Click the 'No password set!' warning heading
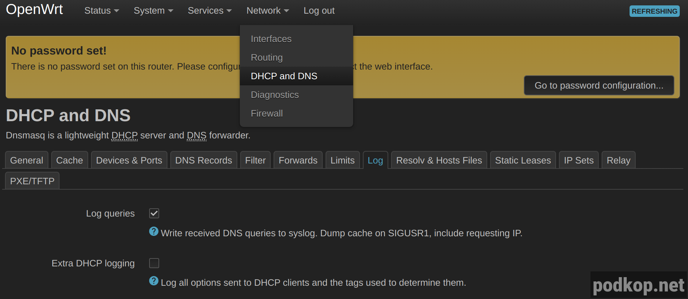 pyautogui.click(x=59, y=51)
